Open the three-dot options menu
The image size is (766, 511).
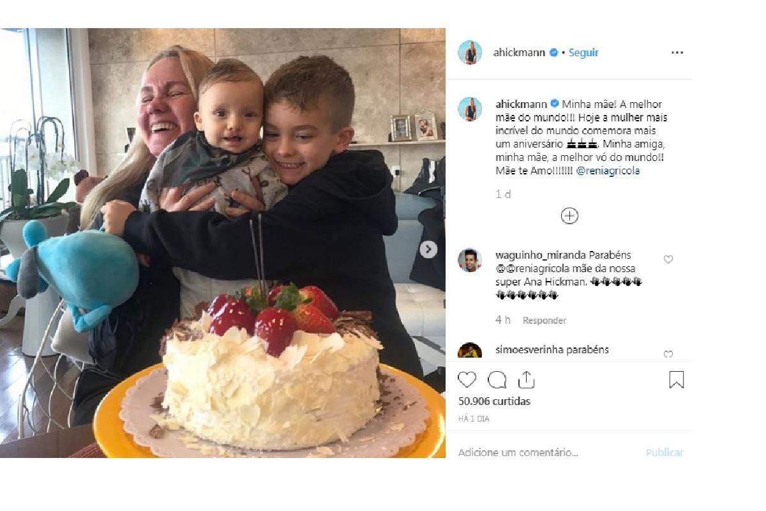677,53
